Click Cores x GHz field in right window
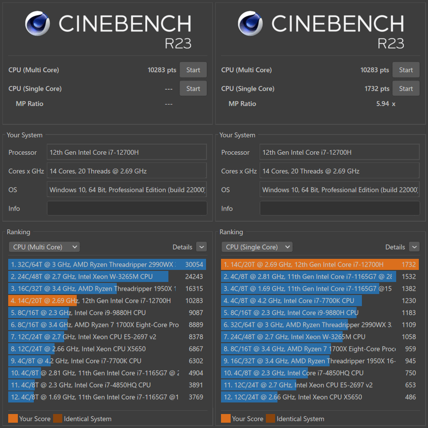 pos(339,171)
